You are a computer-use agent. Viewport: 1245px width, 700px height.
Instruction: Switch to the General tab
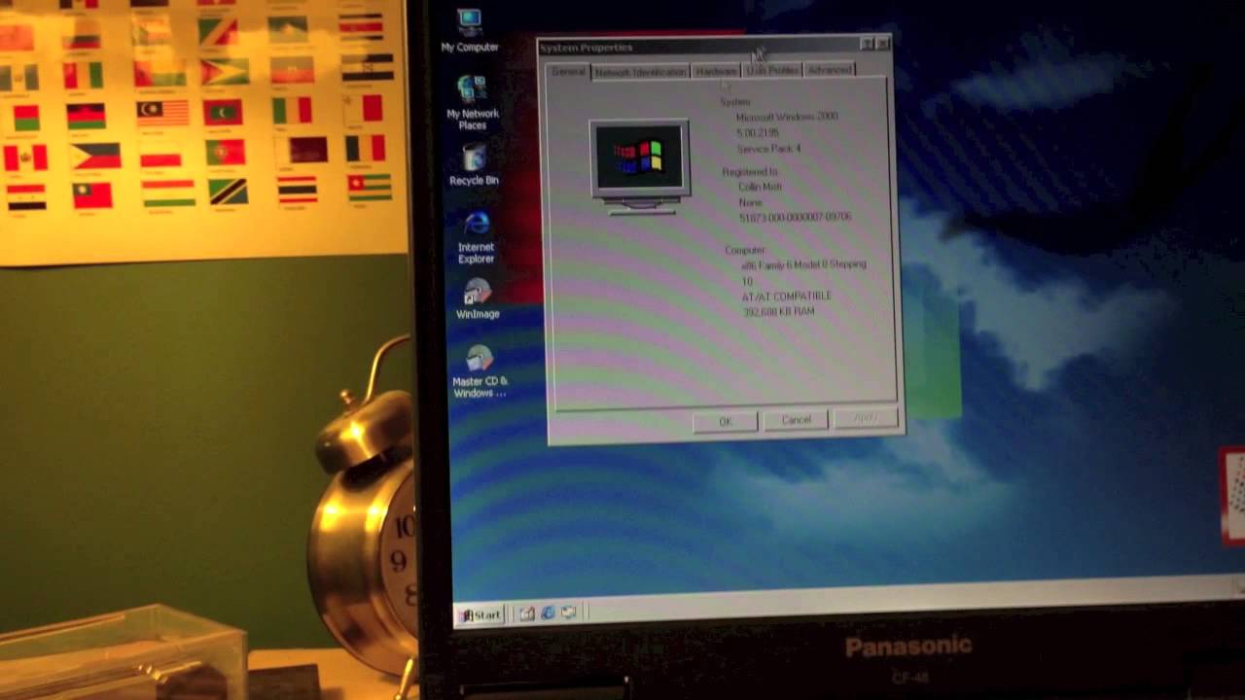(567, 72)
